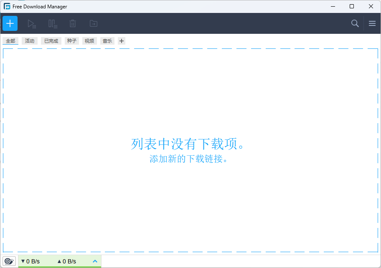
Task: Open the hamburger main menu
Action: coord(372,23)
